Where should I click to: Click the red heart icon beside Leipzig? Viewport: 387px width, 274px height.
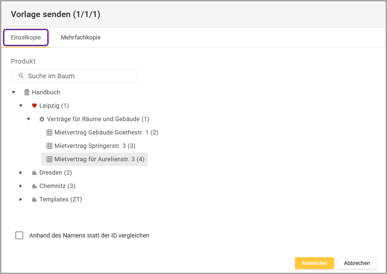click(x=34, y=106)
